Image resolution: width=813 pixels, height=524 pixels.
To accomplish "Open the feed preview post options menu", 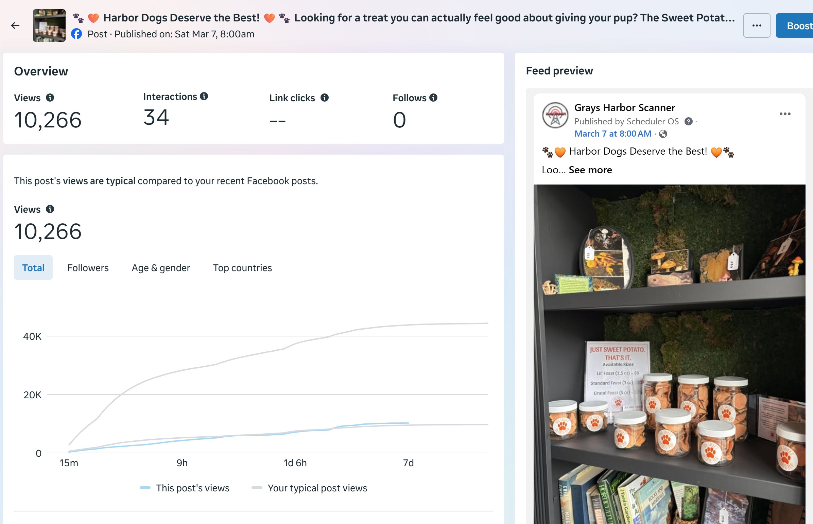I will (785, 114).
